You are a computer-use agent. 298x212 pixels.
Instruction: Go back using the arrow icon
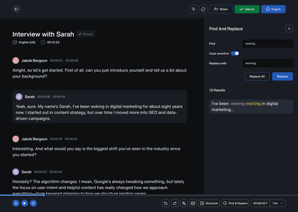(16, 9)
